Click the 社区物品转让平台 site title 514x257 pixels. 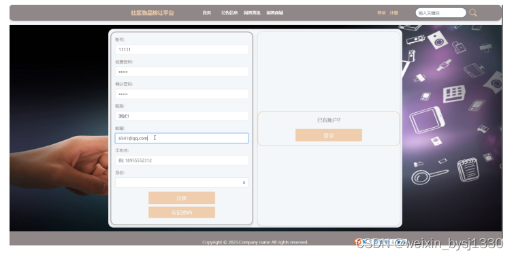click(152, 13)
